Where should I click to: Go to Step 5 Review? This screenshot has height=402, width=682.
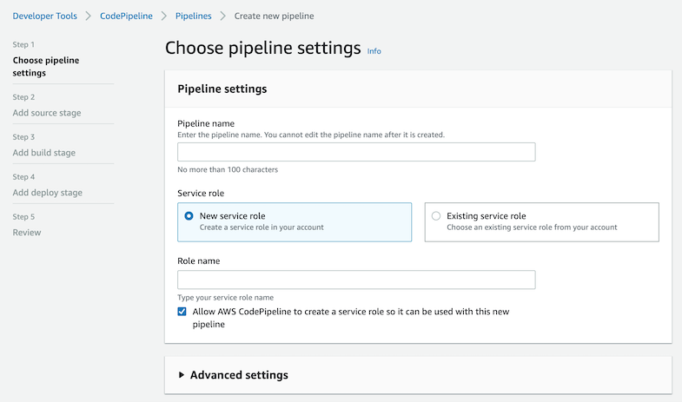pos(27,233)
